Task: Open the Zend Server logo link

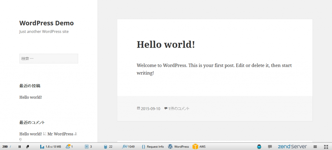Action: [291, 147]
